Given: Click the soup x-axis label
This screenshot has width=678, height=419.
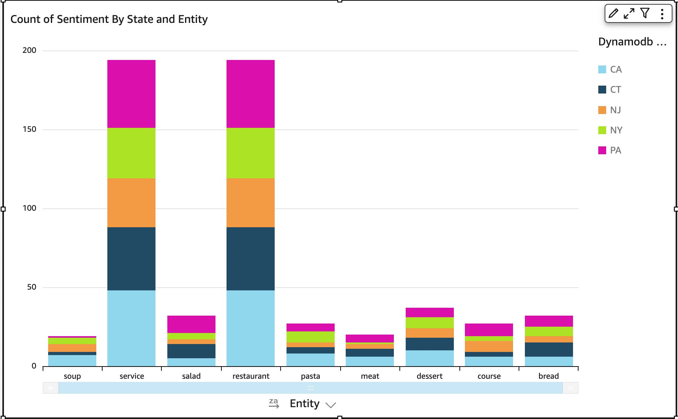Looking at the screenshot, I should pyautogui.click(x=72, y=376).
